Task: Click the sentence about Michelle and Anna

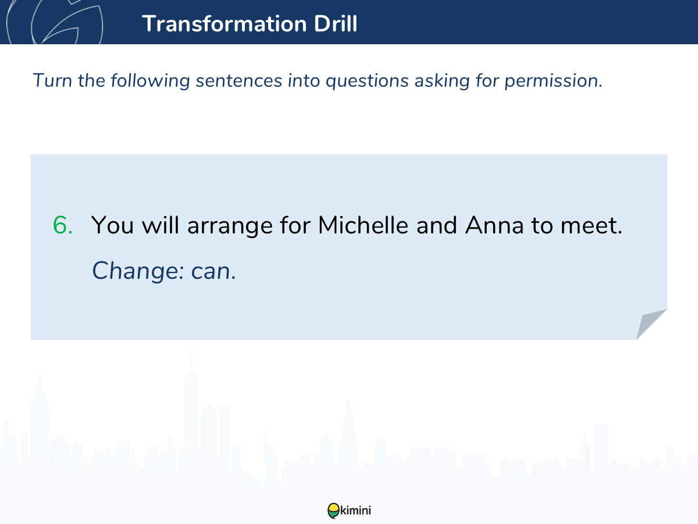Action: 357,225
